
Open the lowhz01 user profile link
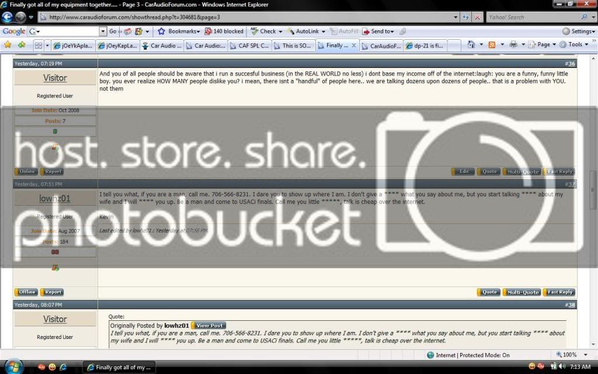(54, 199)
